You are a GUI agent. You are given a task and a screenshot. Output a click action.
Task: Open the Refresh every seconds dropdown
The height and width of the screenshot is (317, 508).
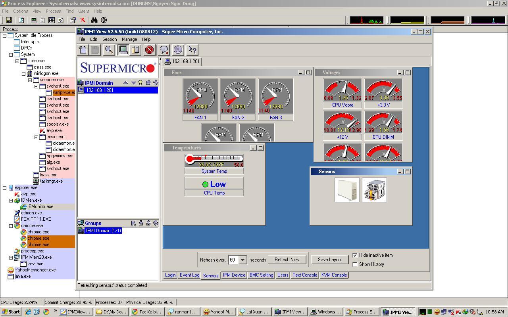click(x=242, y=260)
